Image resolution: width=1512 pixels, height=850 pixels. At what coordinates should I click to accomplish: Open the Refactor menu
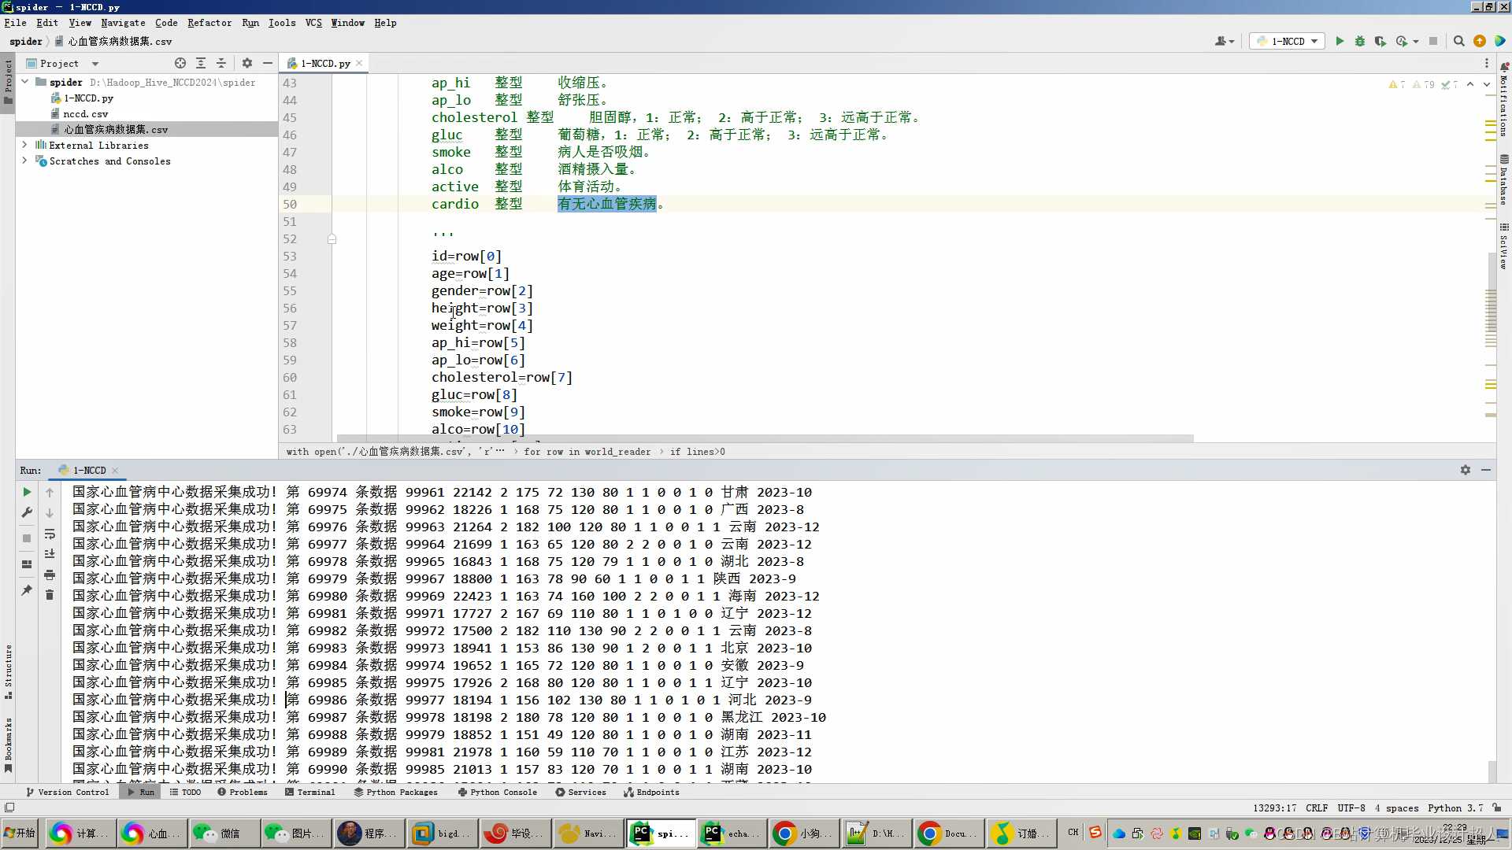209,23
